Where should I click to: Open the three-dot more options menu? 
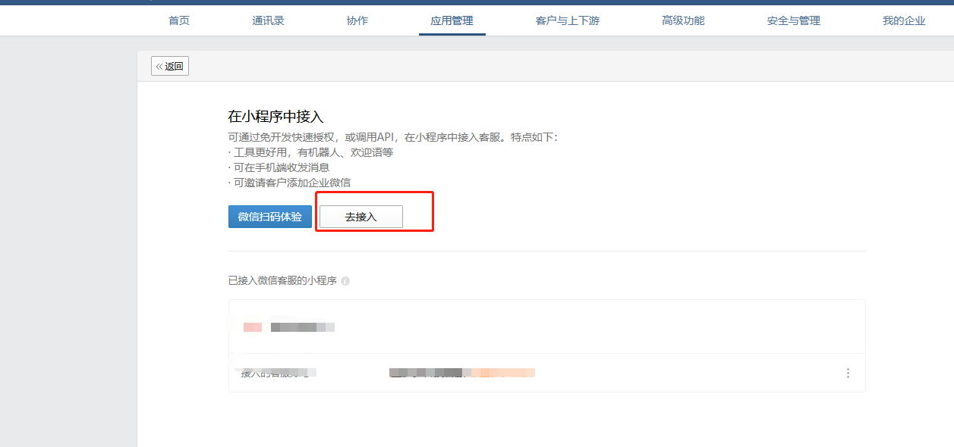click(848, 373)
